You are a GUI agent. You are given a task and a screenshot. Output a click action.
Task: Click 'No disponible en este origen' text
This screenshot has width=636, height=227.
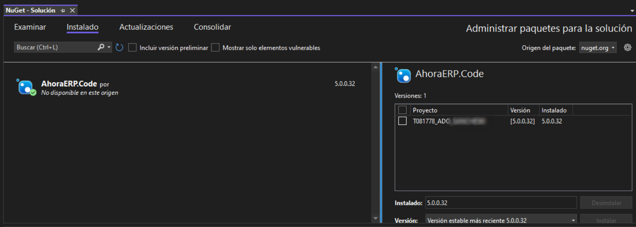tap(79, 93)
